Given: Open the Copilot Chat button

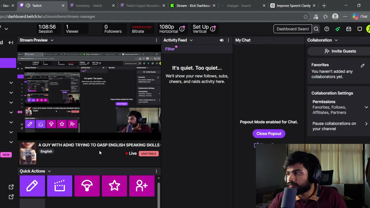Looking at the screenshot, I should (360, 17).
